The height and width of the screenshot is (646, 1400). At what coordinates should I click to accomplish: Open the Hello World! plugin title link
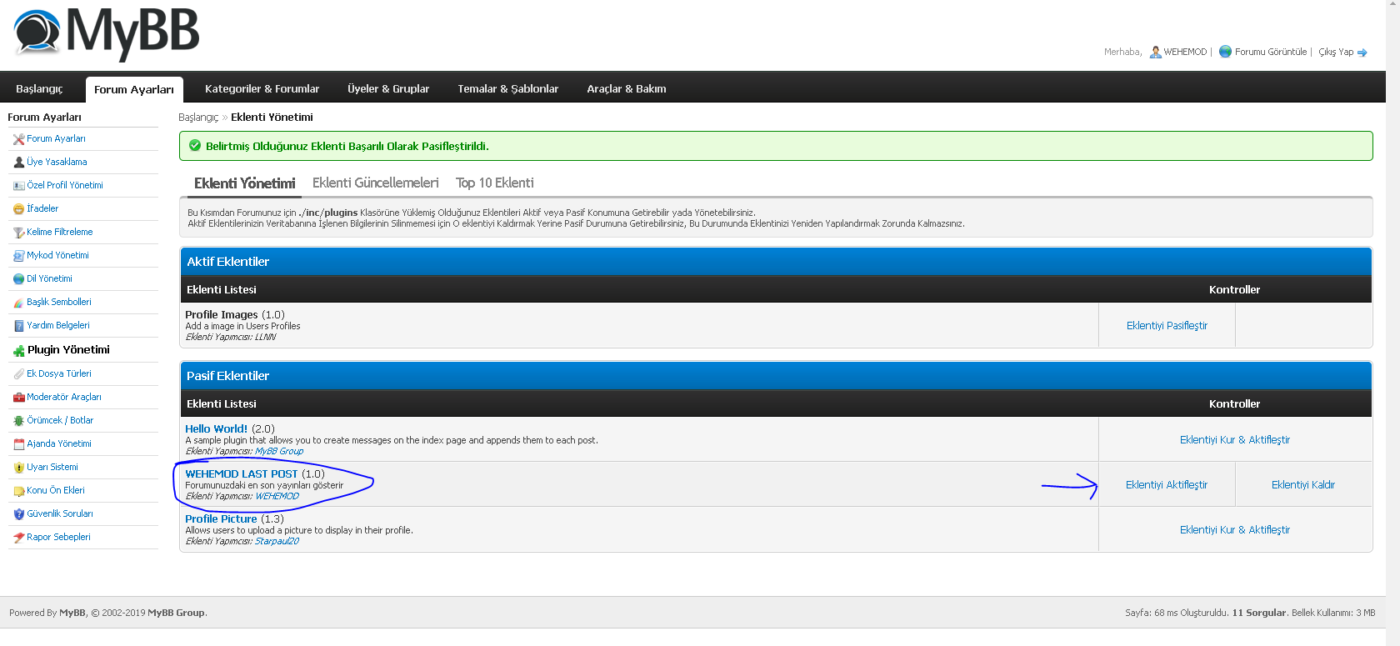[x=216, y=429]
